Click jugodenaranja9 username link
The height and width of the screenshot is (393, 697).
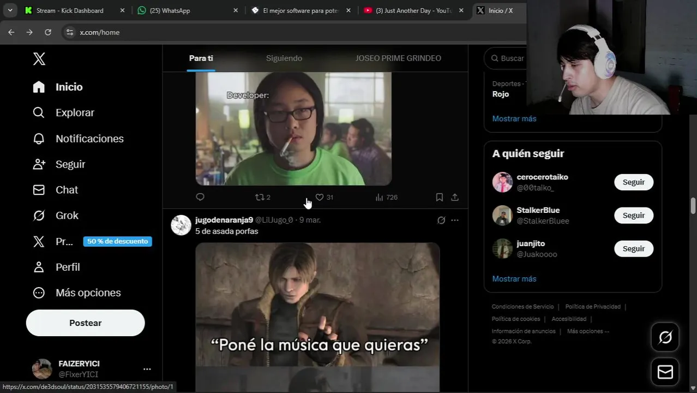coord(224,220)
